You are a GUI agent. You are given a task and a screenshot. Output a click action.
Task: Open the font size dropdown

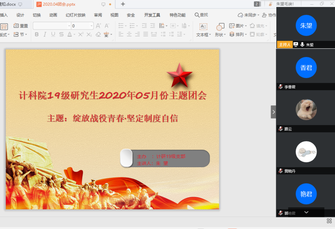click(x=91, y=26)
